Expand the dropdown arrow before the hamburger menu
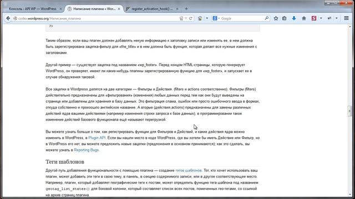The image size is (355, 199). pyautogui.click(x=337, y=18)
